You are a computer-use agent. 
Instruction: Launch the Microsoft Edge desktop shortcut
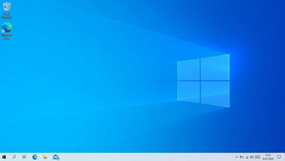(x=7, y=29)
